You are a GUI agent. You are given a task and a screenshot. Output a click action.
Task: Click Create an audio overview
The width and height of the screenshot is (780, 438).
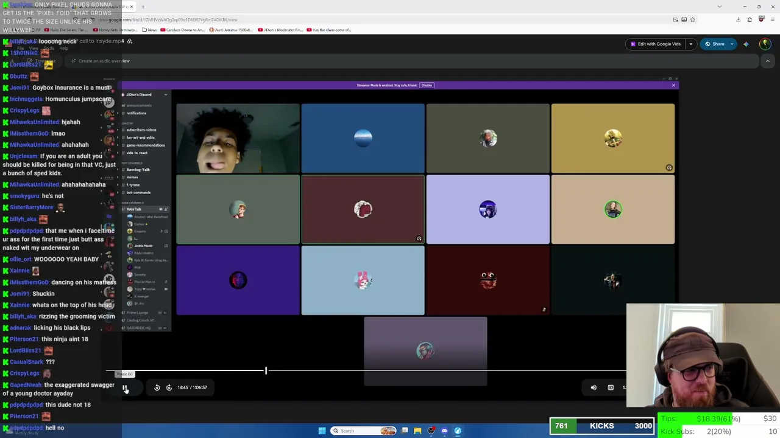(100, 61)
